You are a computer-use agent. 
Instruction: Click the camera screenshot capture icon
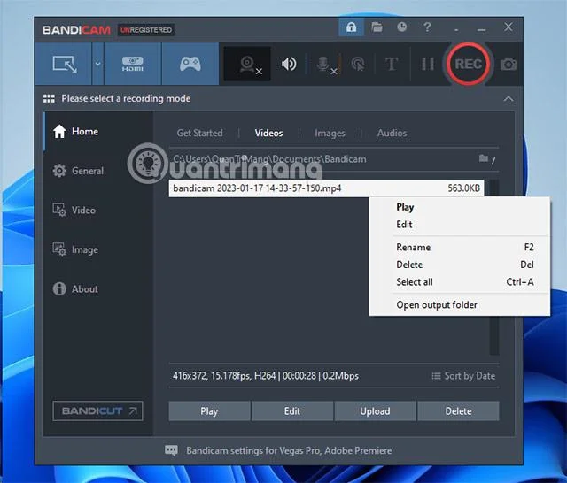[508, 65]
